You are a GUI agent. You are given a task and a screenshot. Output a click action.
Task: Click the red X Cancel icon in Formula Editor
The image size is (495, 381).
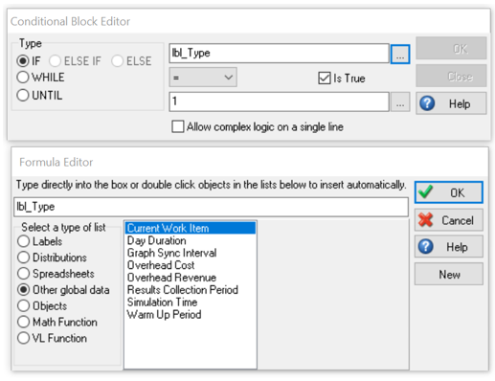click(x=426, y=220)
